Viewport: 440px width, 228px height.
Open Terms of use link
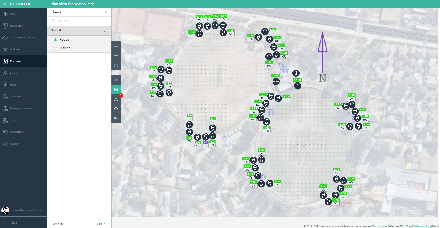pyautogui.click(x=380, y=226)
